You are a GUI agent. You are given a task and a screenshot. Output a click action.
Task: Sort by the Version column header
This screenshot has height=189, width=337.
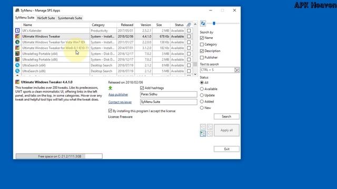click(143, 25)
